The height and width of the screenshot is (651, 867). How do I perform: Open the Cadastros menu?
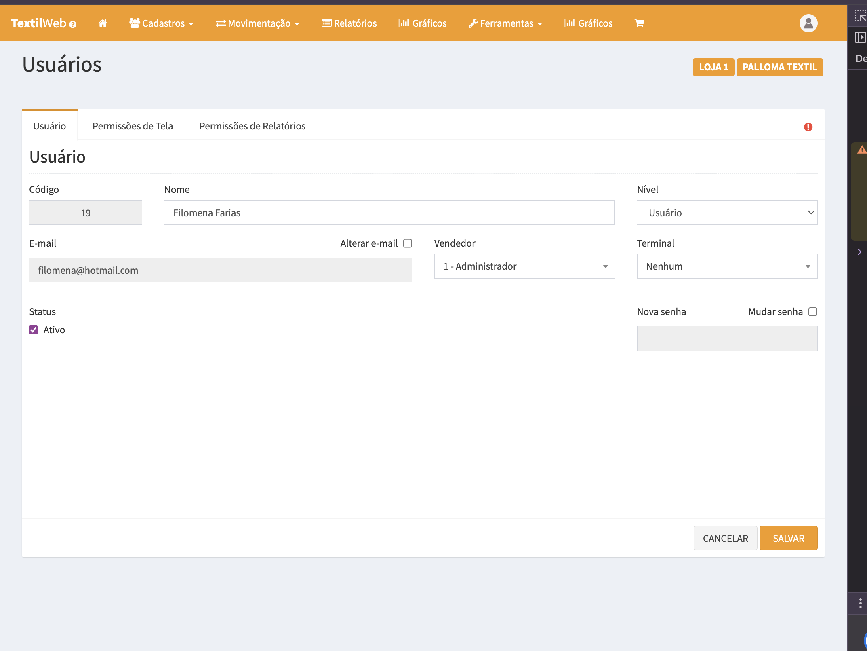tap(162, 23)
